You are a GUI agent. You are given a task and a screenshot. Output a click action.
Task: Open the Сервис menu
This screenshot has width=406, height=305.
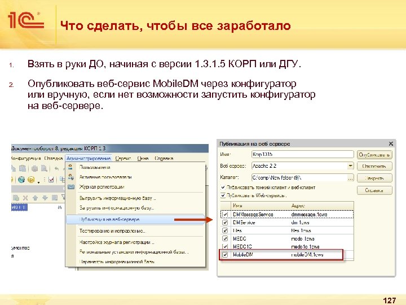click(123, 158)
